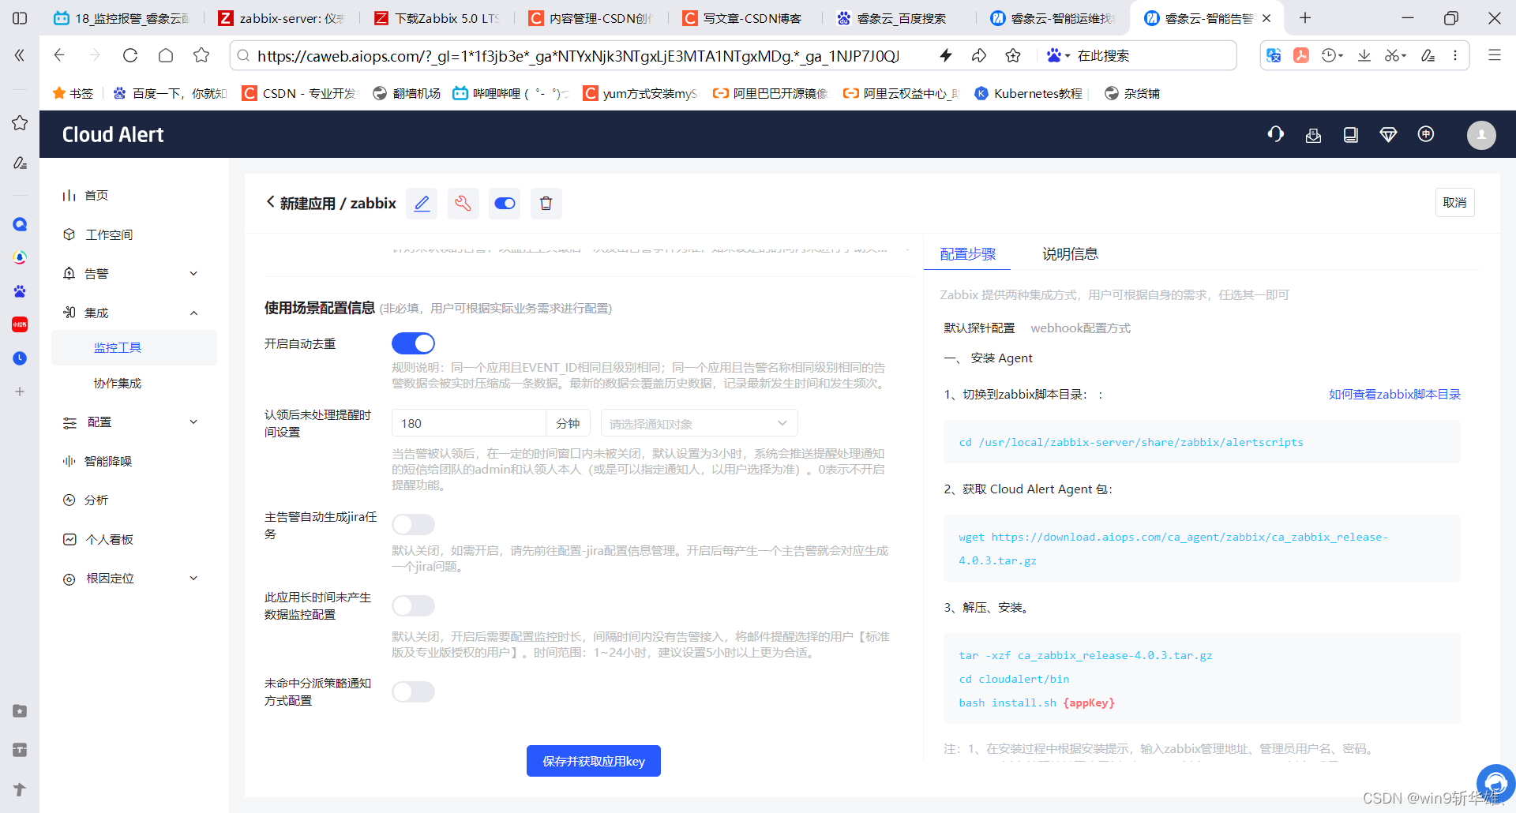
Task: Click the 取消 cancel button
Action: pyautogui.click(x=1454, y=203)
